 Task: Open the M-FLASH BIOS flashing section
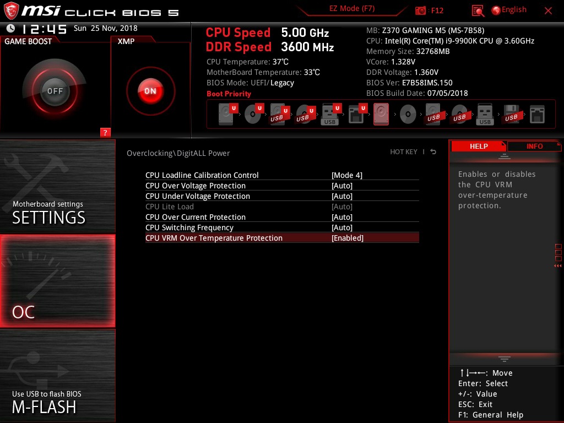[57, 376]
